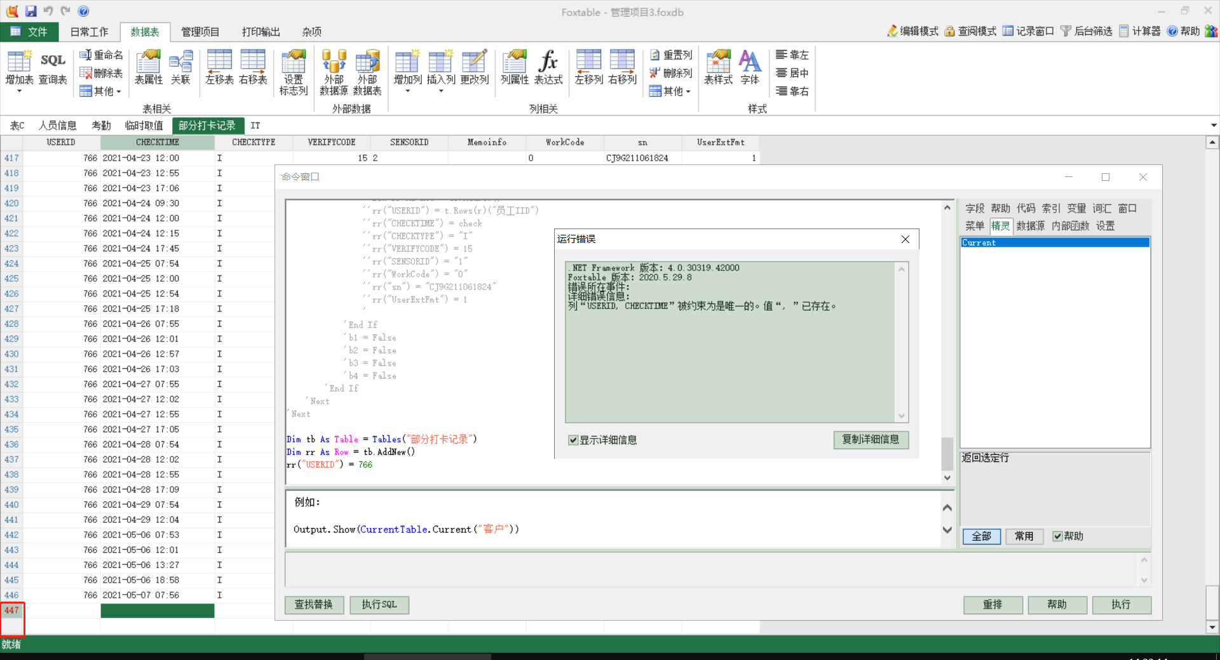Click the 执行SQL button
Viewport: 1220px width, 660px height.
379,605
